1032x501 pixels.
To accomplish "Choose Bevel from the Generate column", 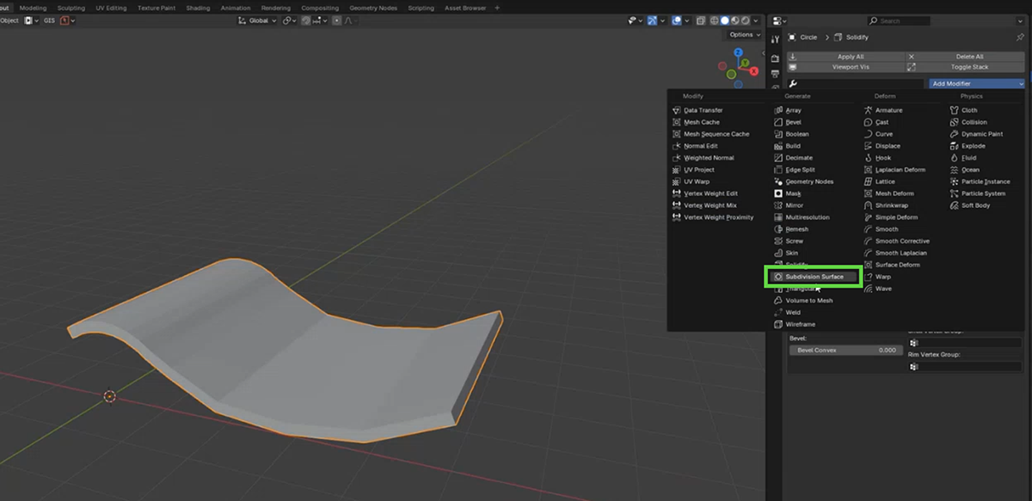I will tap(788, 122).
